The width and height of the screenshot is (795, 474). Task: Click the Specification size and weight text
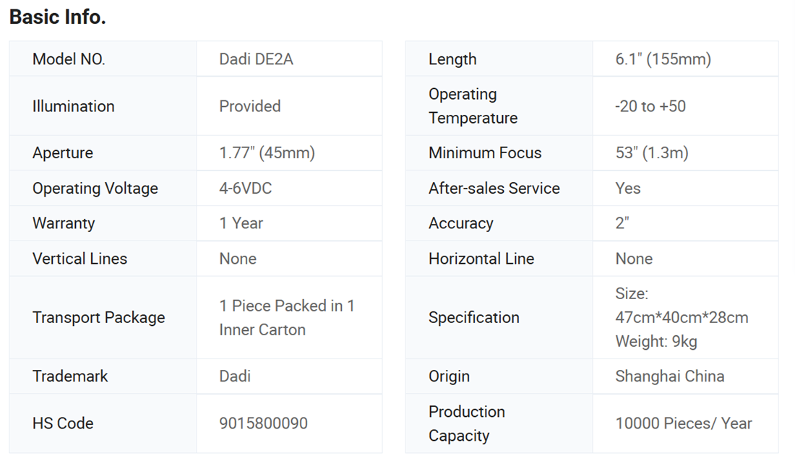[x=681, y=317]
